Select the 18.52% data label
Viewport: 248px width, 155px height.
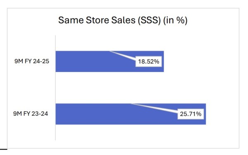[x=149, y=62]
